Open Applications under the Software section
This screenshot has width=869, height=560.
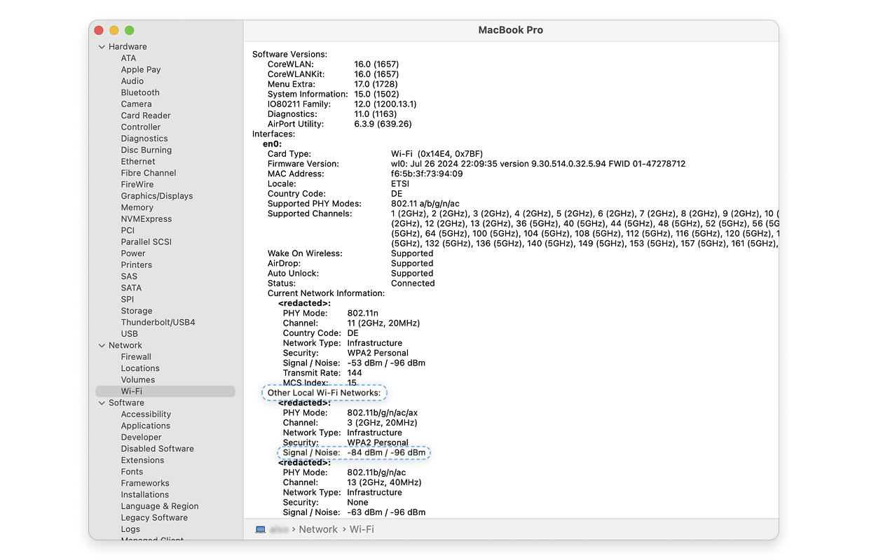[145, 426]
